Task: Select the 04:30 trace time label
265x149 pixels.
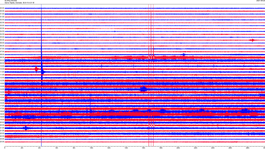Action: (x=2, y=34)
